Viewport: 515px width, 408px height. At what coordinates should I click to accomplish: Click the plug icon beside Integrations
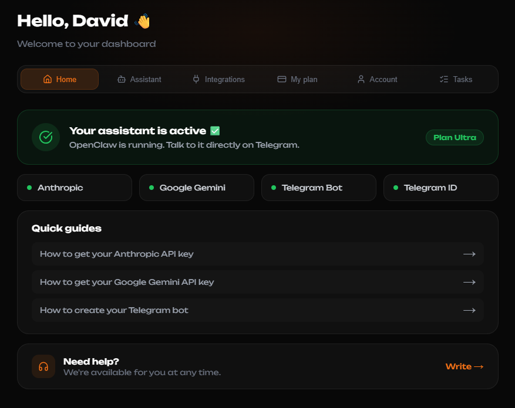pos(196,79)
